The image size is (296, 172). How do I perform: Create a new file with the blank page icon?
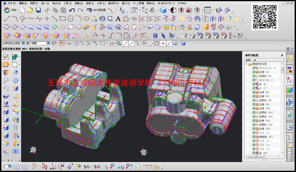click(x=22, y=10)
